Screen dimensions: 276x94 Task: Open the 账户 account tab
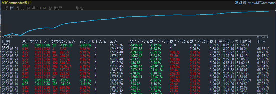(x=58, y=8)
